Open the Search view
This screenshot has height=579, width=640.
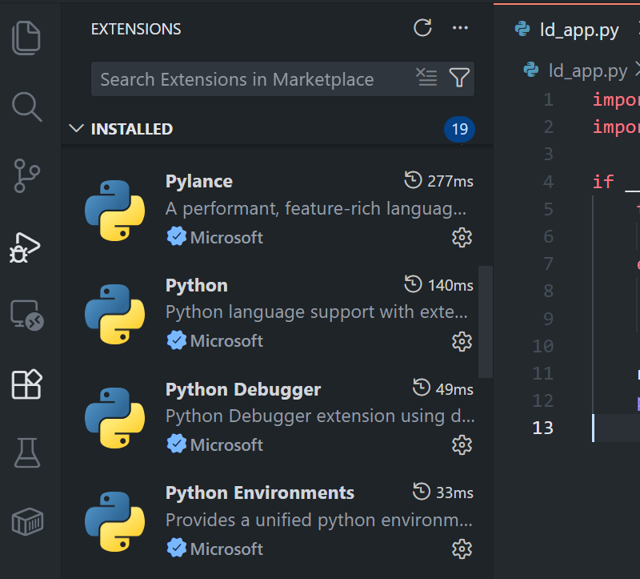click(27, 107)
